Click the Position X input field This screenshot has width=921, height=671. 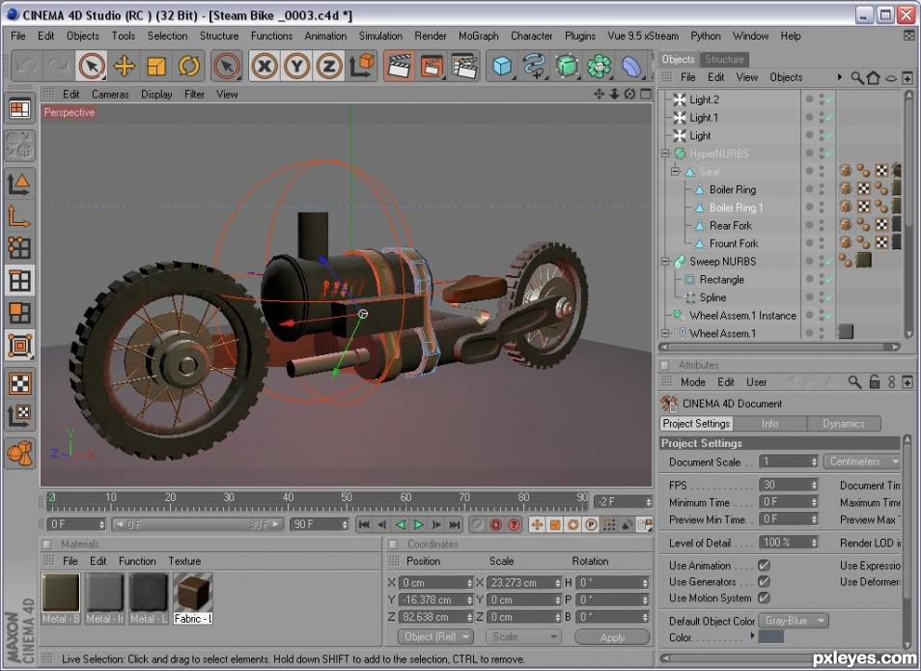tap(435, 583)
